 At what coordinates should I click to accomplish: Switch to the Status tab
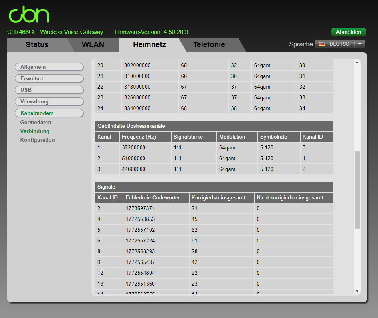coord(37,45)
